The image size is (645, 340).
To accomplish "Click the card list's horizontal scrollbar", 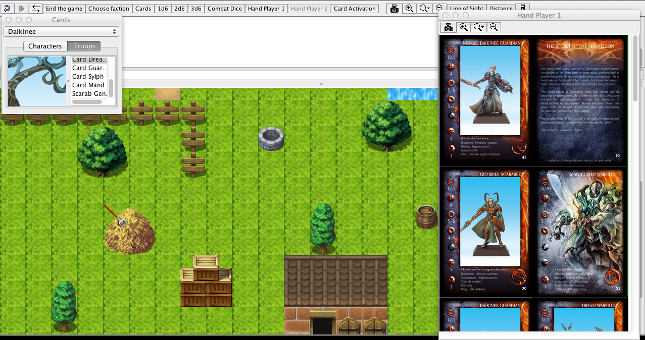I will coord(87,102).
